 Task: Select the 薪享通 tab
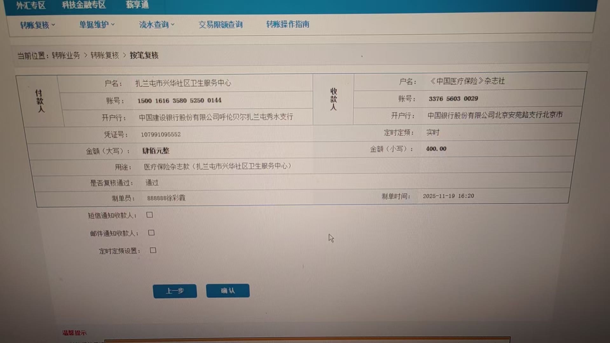[x=137, y=5]
